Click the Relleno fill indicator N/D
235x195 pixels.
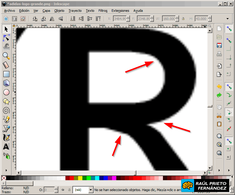click(x=26, y=188)
